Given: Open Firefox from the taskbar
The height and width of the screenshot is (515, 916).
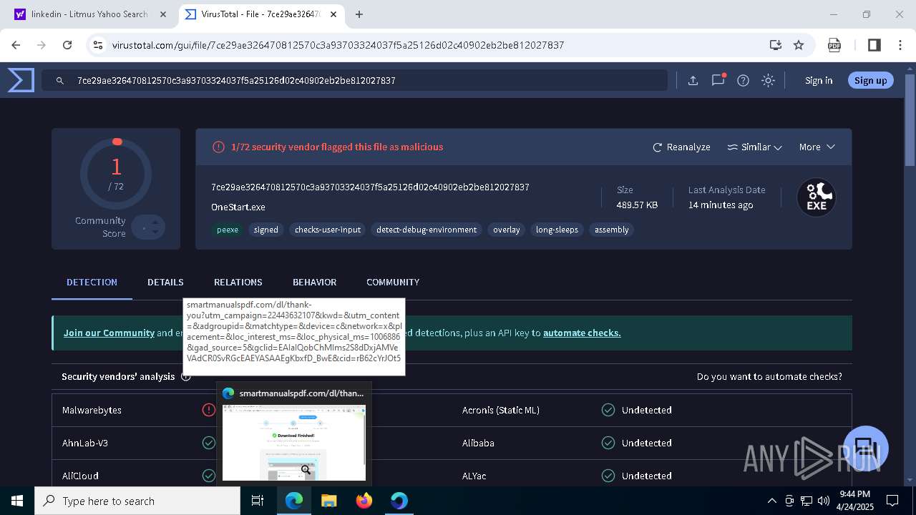Looking at the screenshot, I should [x=364, y=501].
